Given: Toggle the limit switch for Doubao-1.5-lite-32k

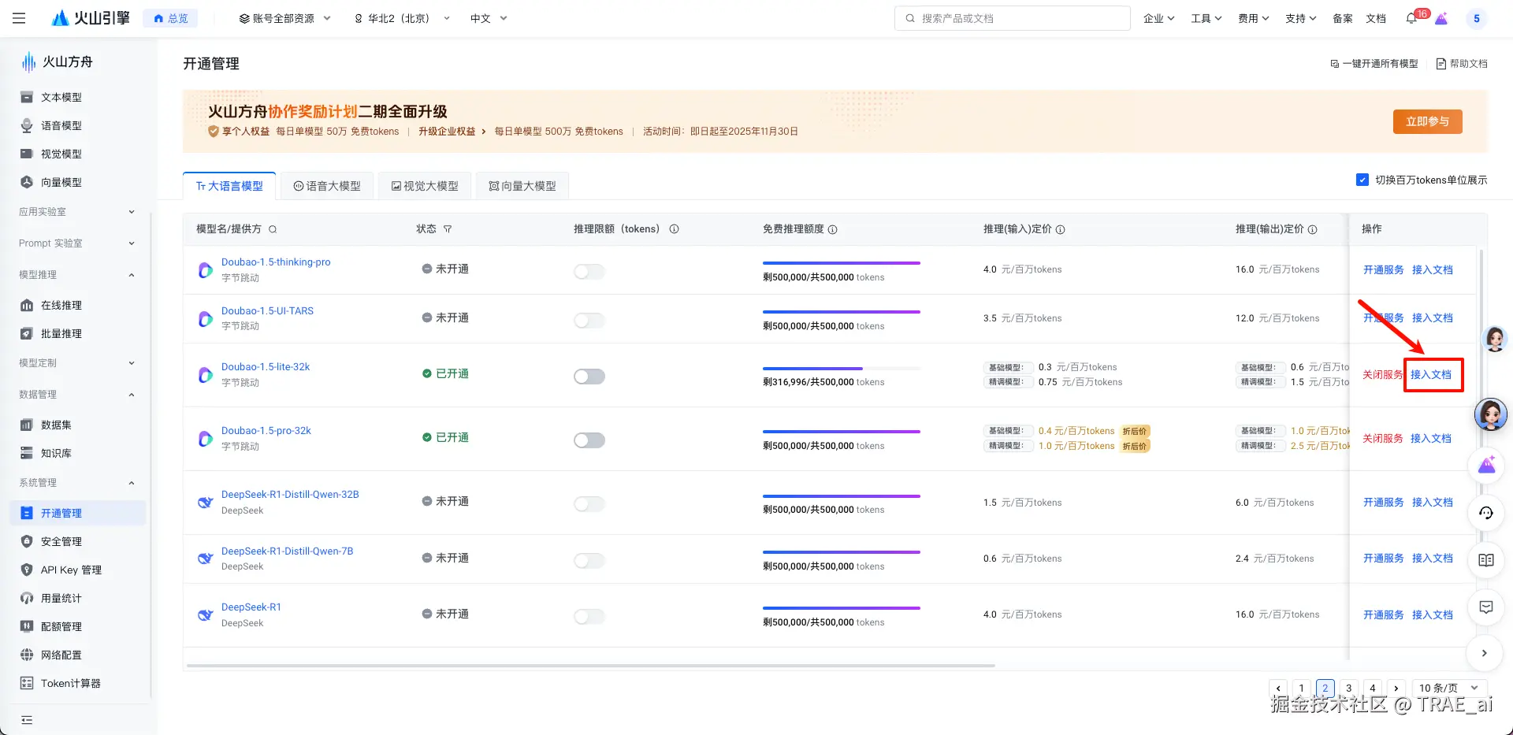Looking at the screenshot, I should click(589, 377).
